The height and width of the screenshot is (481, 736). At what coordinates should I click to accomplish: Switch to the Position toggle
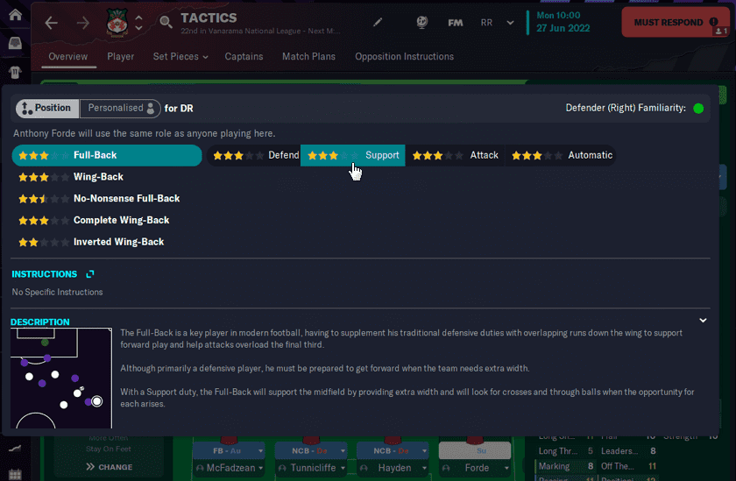click(x=47, y=109)
